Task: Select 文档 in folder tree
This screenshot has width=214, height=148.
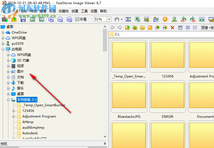Action: click(x=20, y=77)
